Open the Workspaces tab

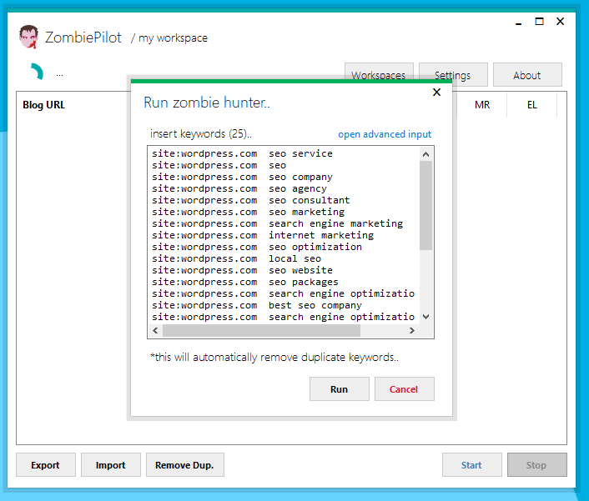click(379, 75)
